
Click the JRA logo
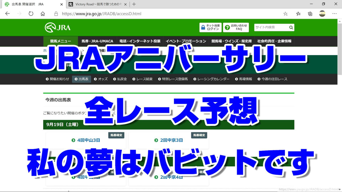pos(58,27)
